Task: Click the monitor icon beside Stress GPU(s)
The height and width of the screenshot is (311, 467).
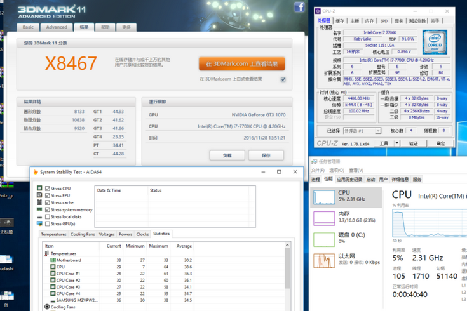Action: tap(39, 223)
